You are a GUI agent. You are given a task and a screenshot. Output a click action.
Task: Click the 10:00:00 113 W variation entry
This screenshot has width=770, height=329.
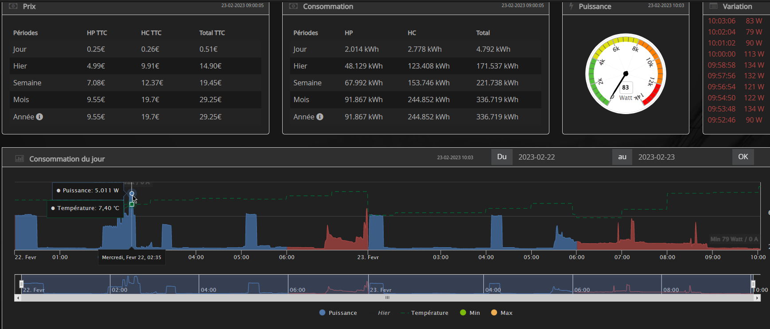(x=736, y=54)
